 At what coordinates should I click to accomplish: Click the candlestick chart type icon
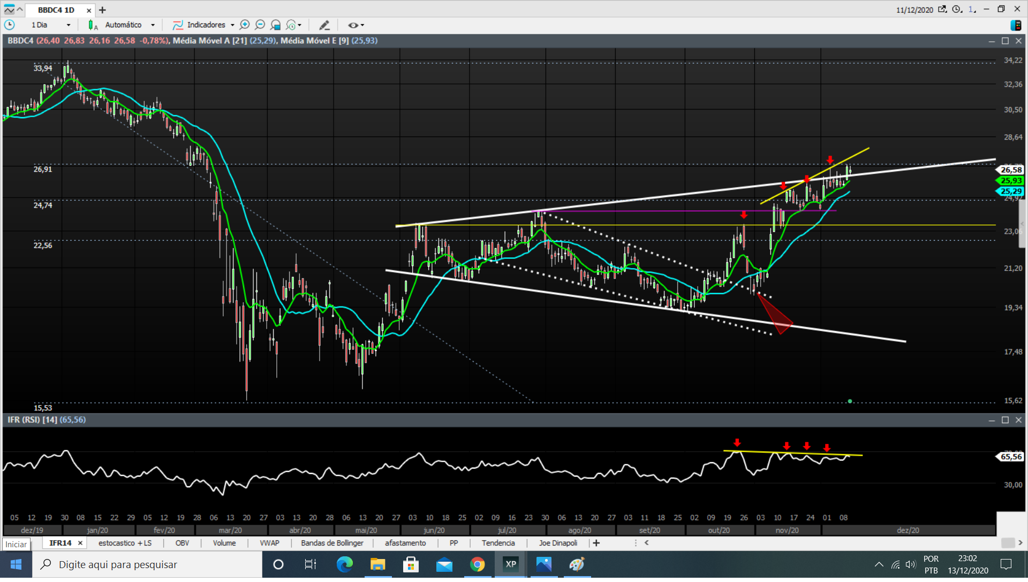[92, 25]
